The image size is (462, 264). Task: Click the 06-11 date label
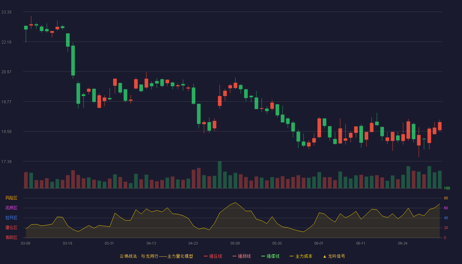(361, 243)
